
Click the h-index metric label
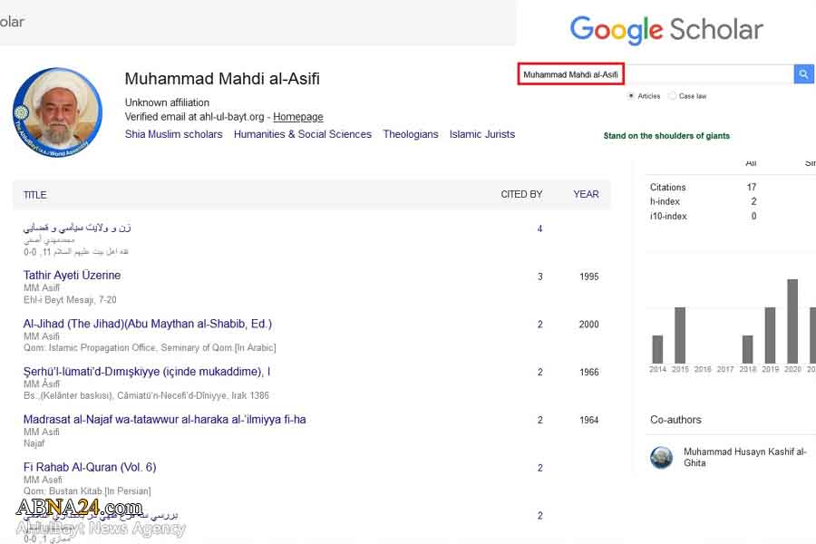665,201
